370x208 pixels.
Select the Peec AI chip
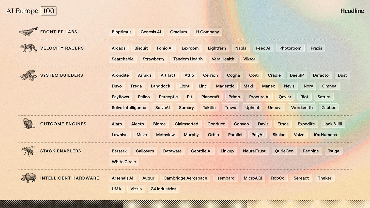[x=263, y=48]
